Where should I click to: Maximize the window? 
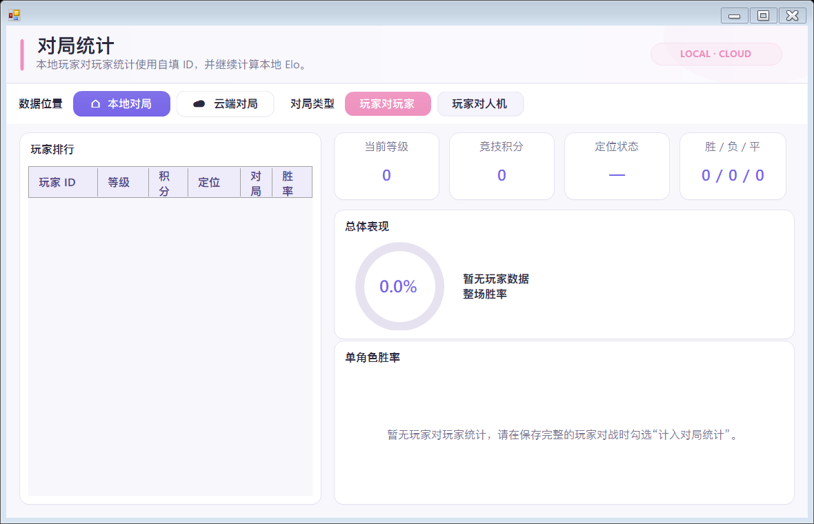(763, 16)
